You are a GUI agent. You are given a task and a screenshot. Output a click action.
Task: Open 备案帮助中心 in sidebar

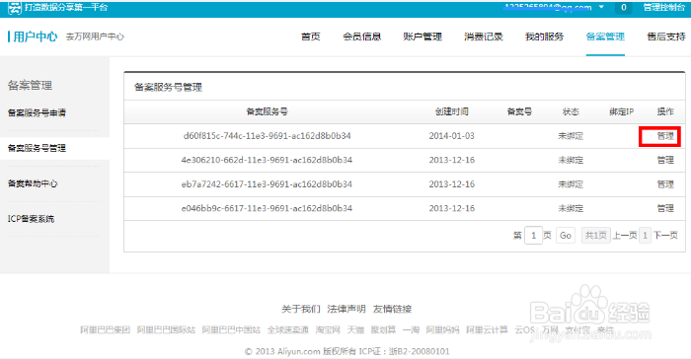click(x=33, y=183)
